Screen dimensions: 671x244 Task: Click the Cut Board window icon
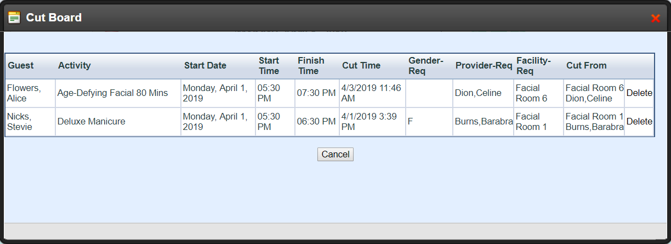14,18
